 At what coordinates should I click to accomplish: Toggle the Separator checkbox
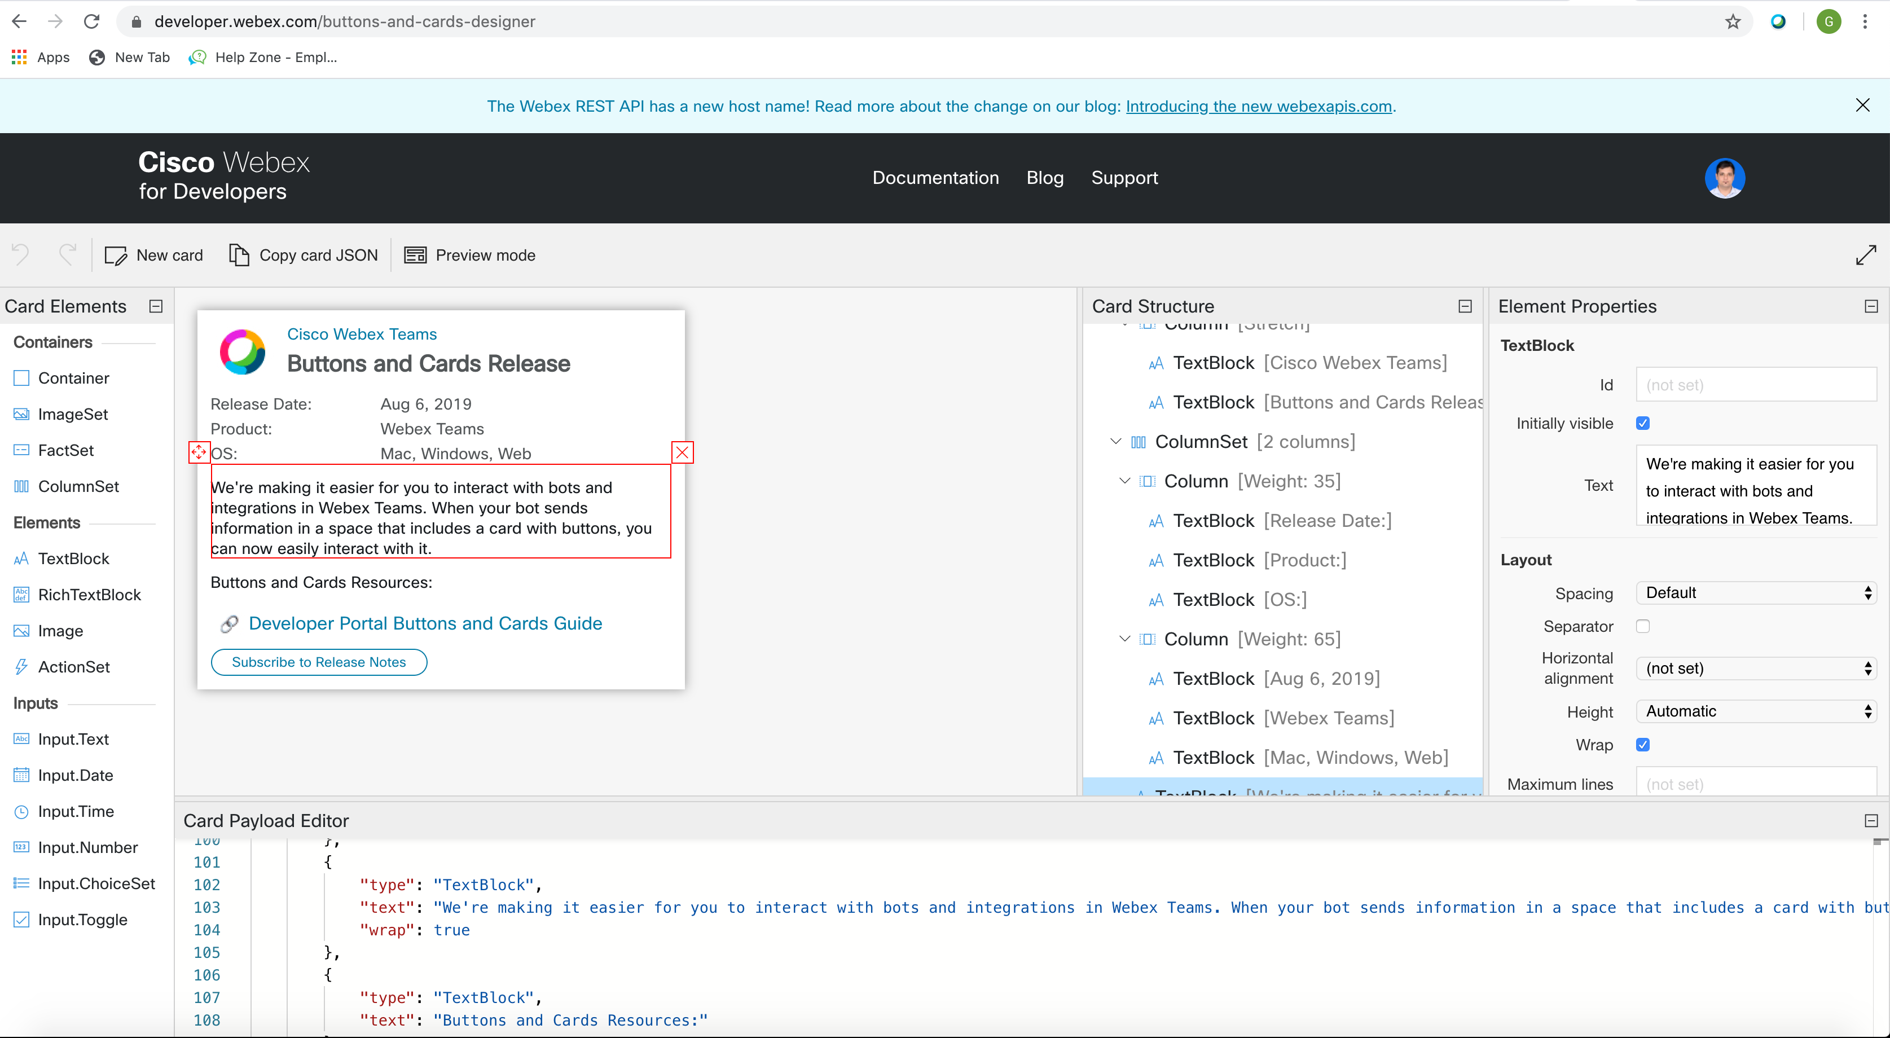click(1643, 626)
